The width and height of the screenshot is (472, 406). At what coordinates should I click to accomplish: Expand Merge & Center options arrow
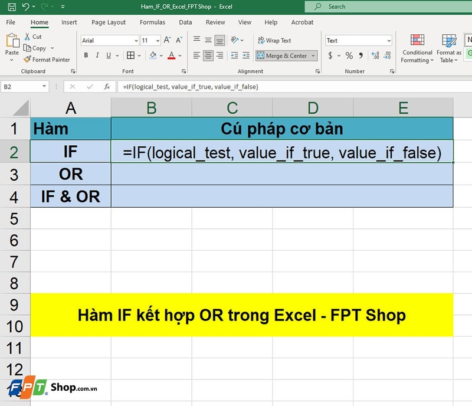[x=313, y=55]
